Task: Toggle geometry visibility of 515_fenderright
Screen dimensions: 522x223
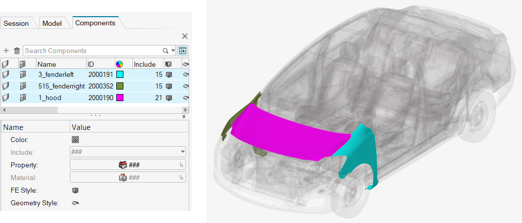Action: pyautogui.click(x=6, y=86)
